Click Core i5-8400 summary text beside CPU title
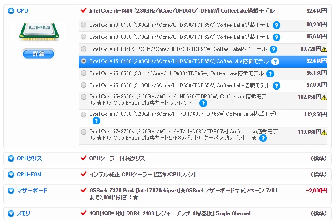Screen dimensions: 334x222 coord(182,11)
